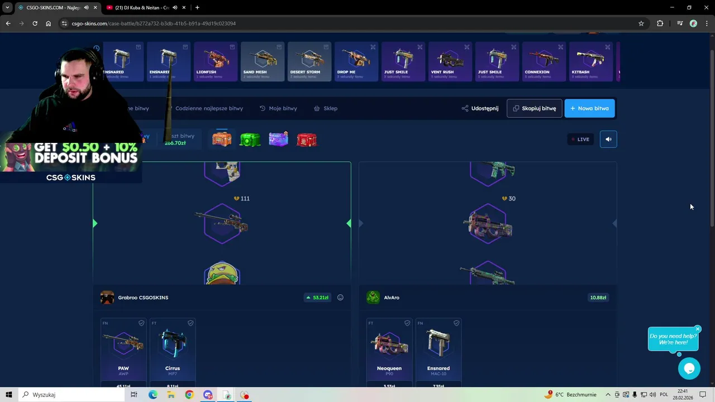Open the Udostępnij share option

[x=480, y=108]
